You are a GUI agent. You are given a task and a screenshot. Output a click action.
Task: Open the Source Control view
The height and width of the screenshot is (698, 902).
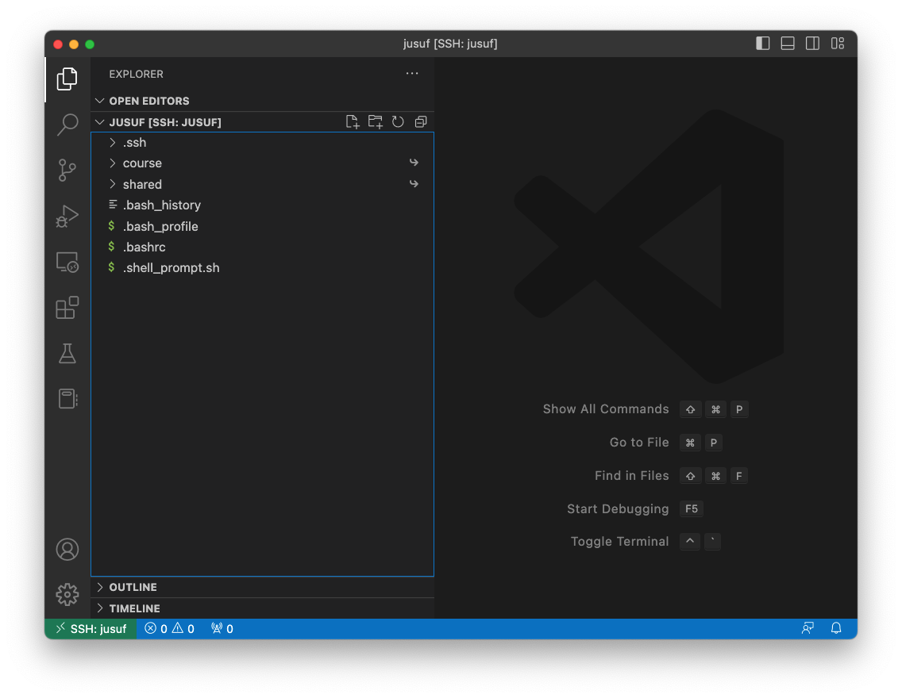[x=67, y=170]
